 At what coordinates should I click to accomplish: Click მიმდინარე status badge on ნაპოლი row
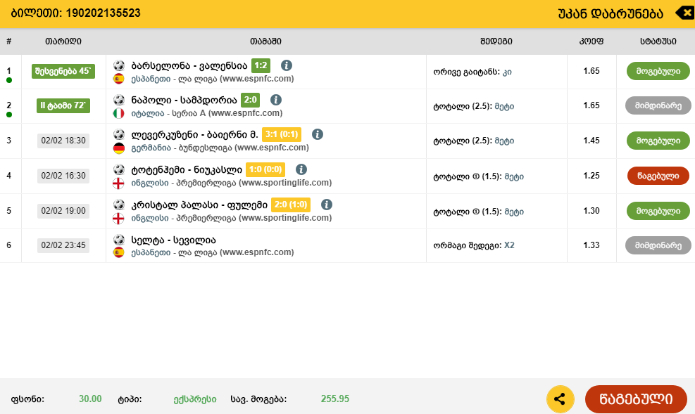658,105
